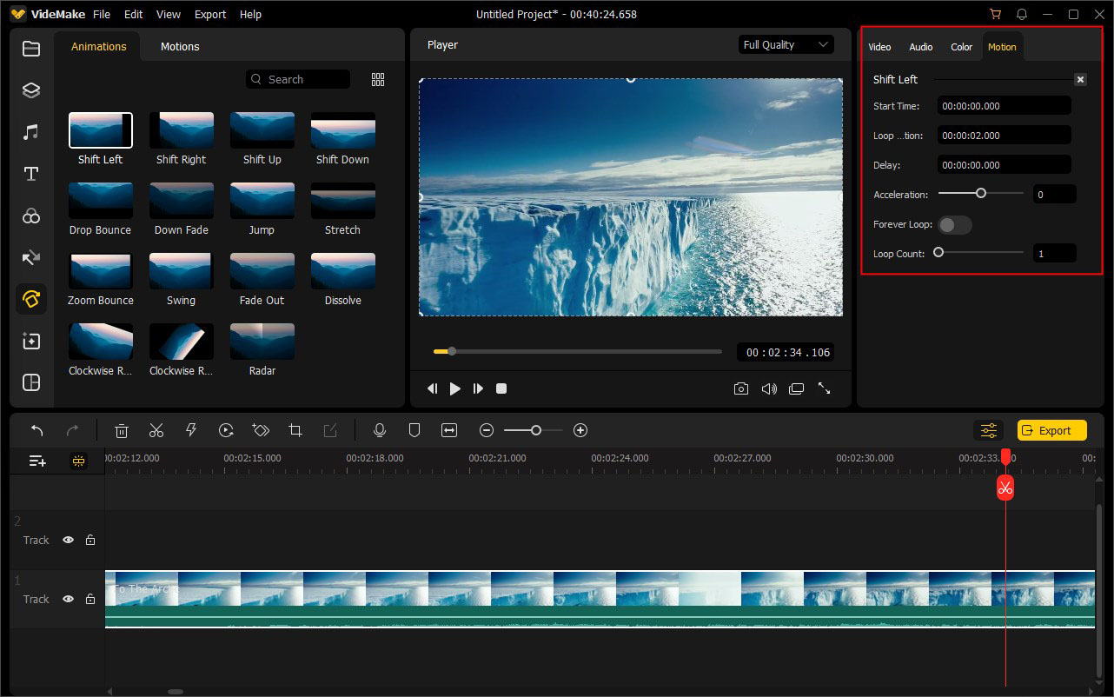Screen dimensions: 1114x697
Task: Hide Track 1 with its eye toggle
Action: click(68, 599)
